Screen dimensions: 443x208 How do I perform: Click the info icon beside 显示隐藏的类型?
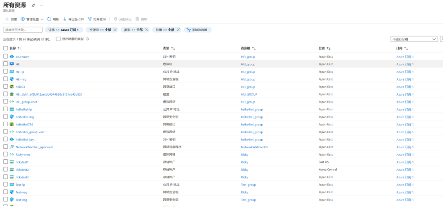pyautogui.click(x=87, y=39)
